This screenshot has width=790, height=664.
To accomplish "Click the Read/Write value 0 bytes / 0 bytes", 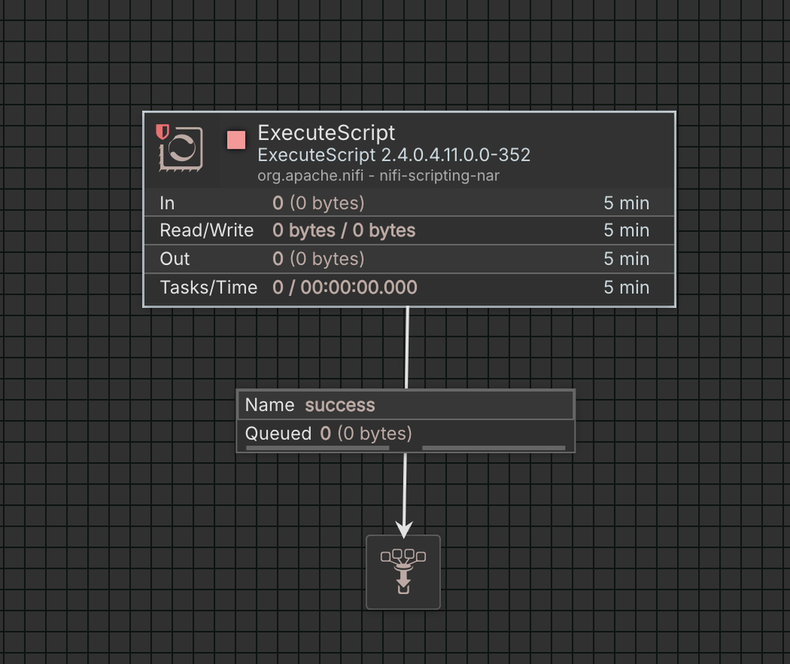I will click(x=344, y=230).
